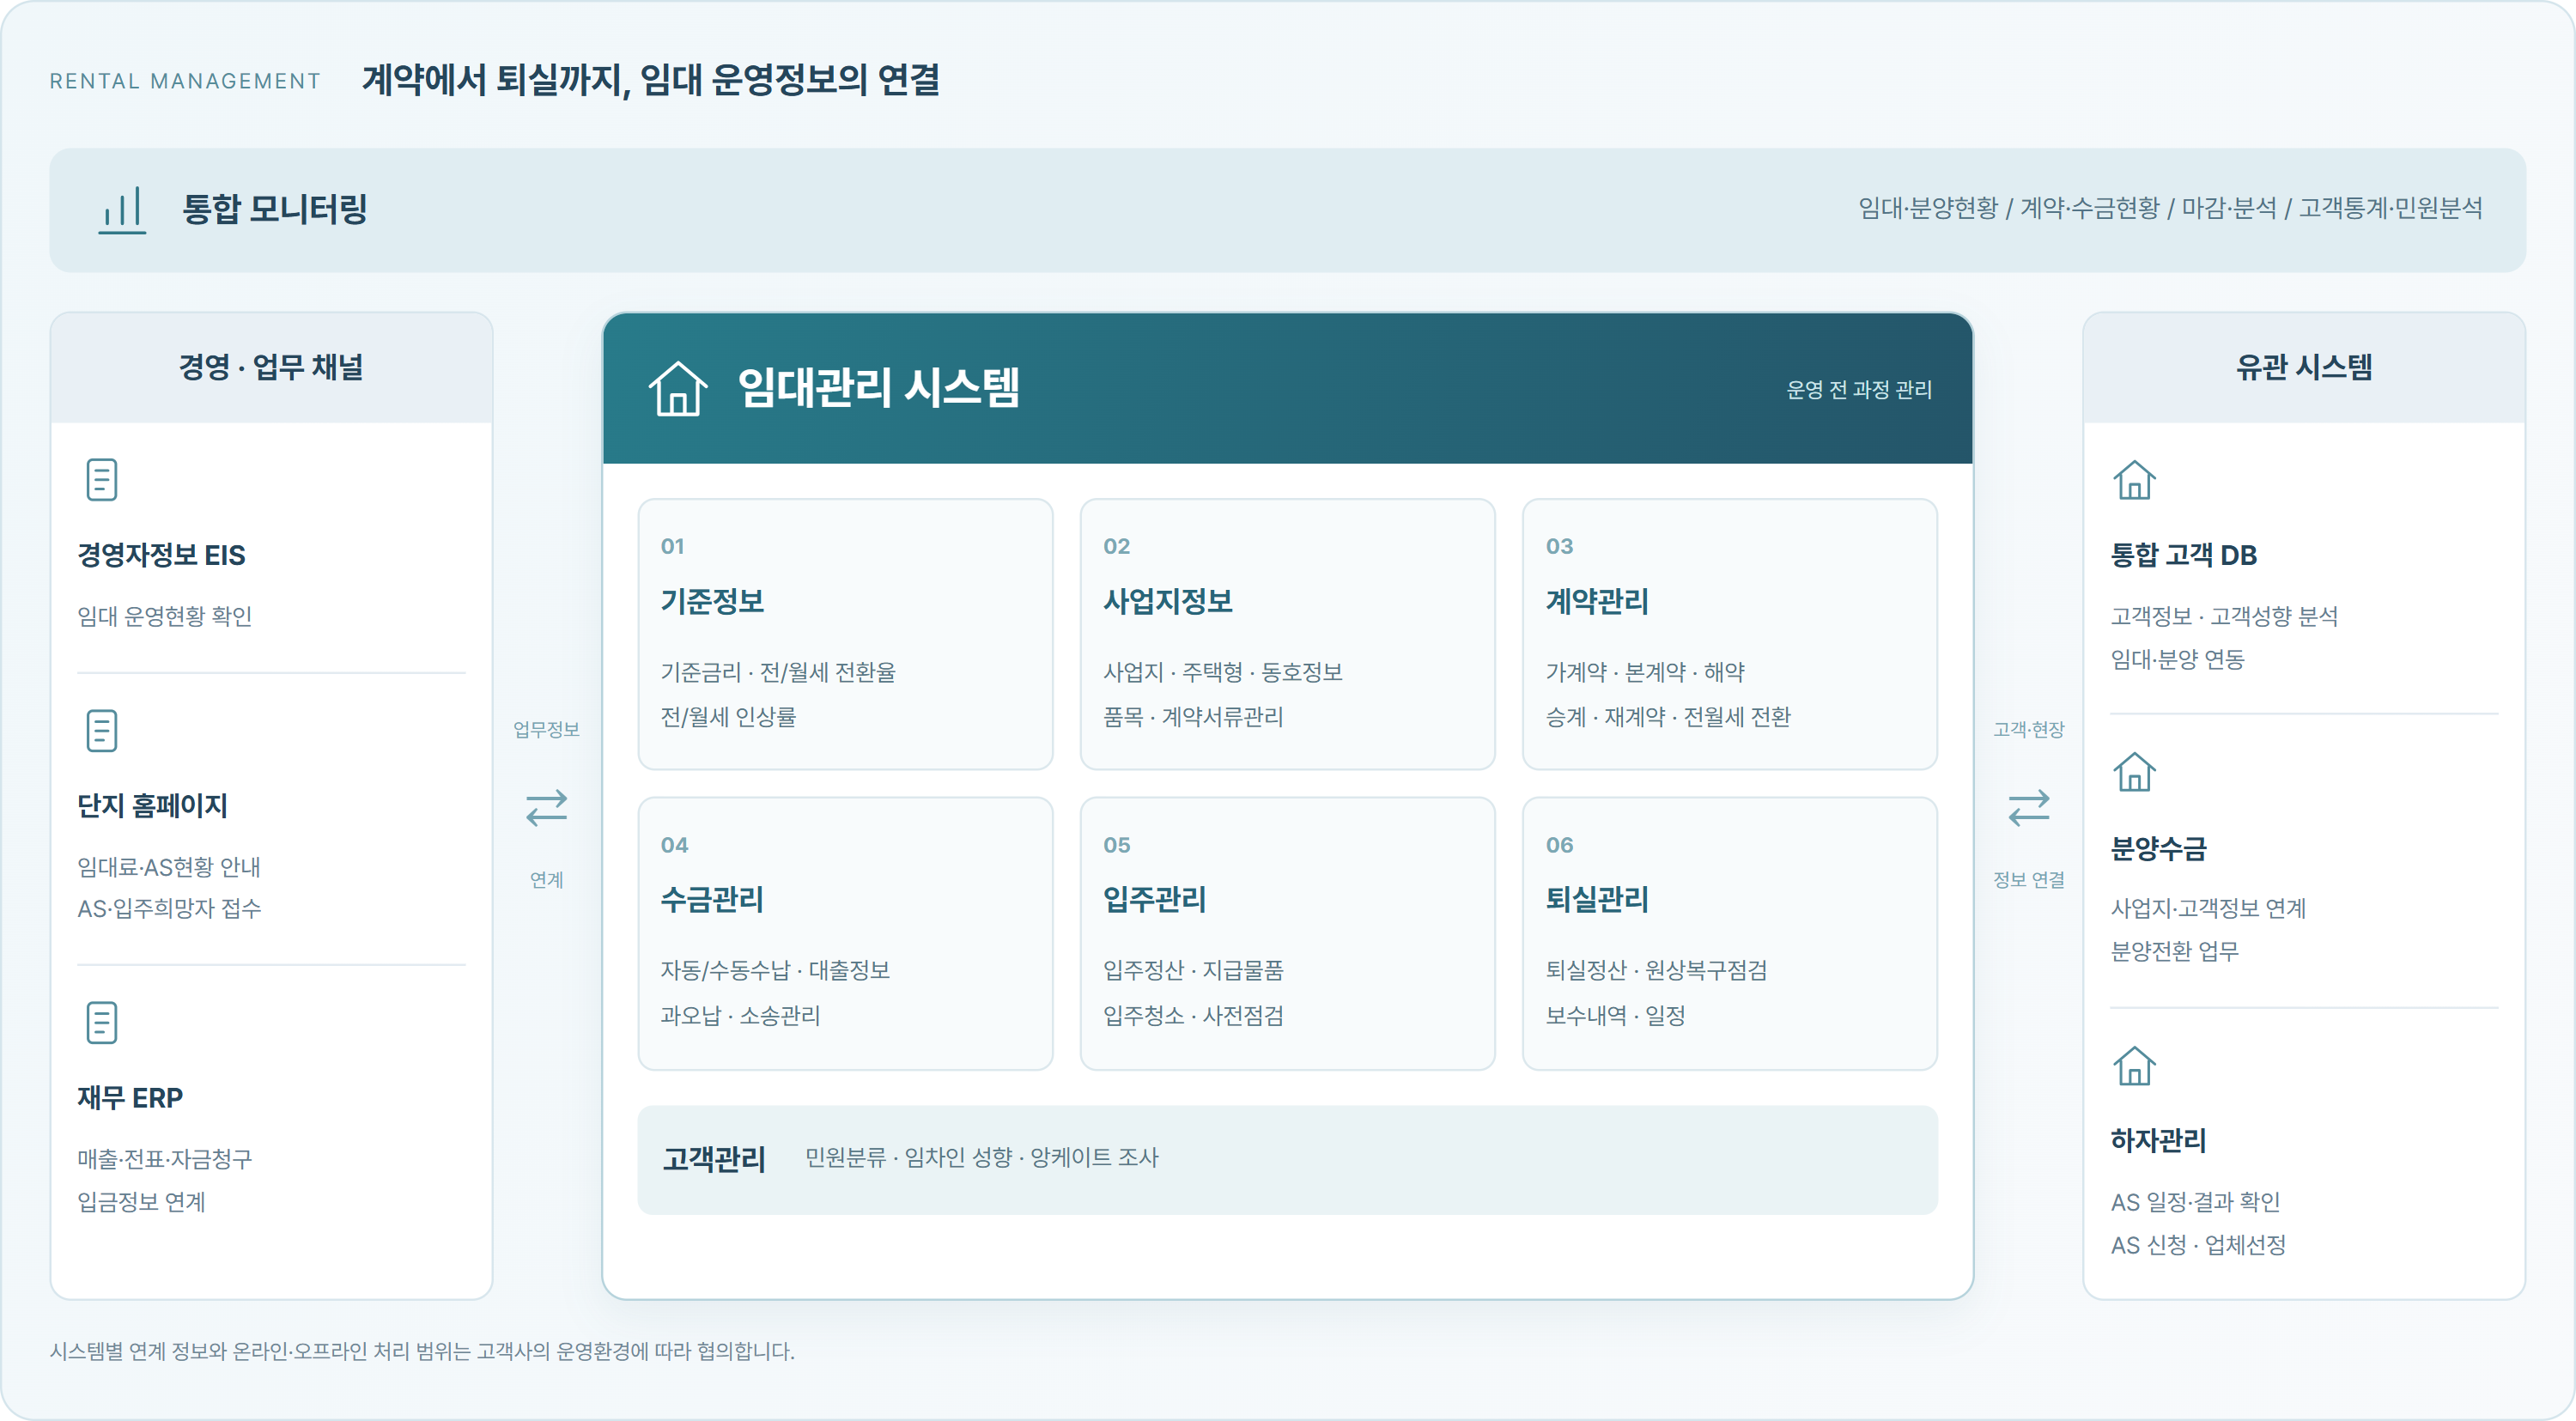Viewport: 2576px width, 1421px height.
Task: Click AS 신청 · 업체선정 text
Action: [x=2198, y=1245]
